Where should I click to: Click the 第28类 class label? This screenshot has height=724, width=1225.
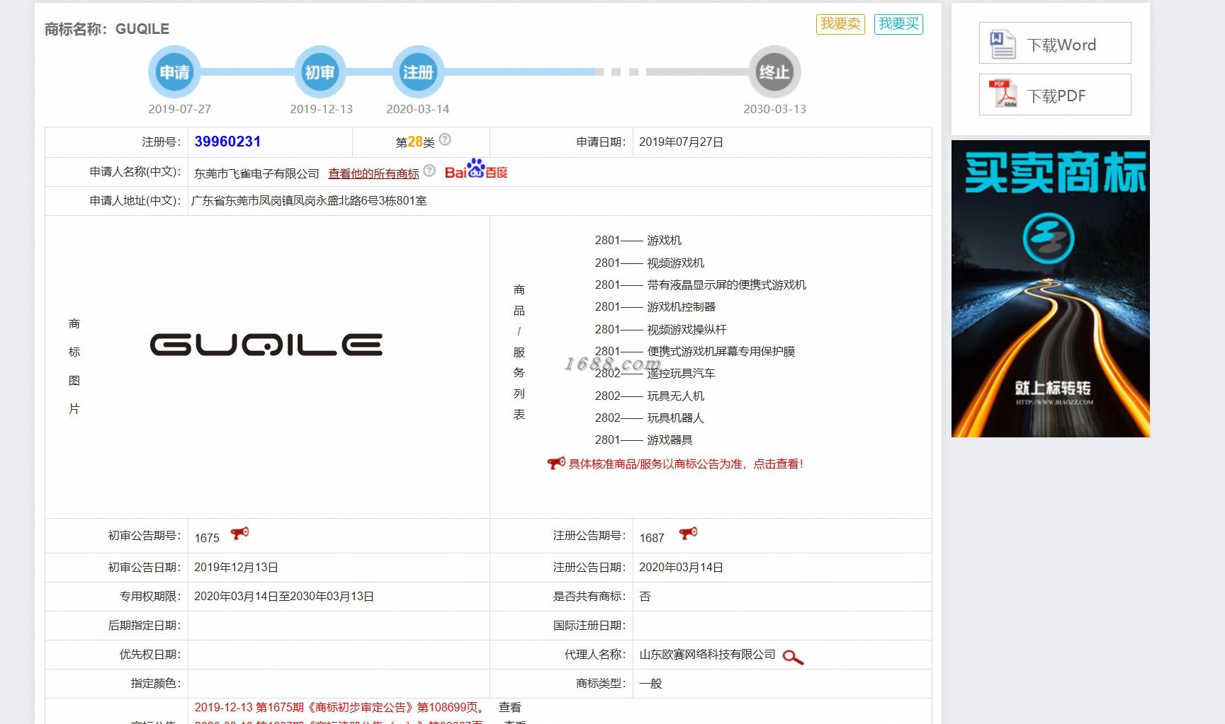[415, 142]
